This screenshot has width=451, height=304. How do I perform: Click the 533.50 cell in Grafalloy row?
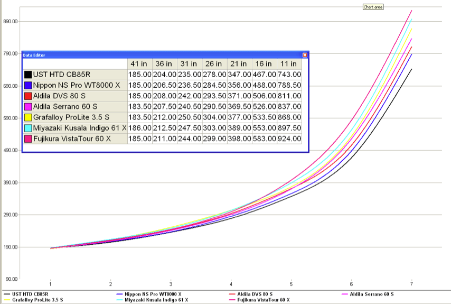[265, 117]
